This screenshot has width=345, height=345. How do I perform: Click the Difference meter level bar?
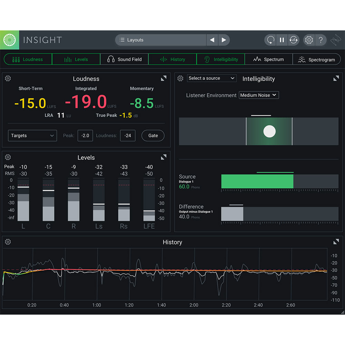pyautogui.click(x=232, y=214)
